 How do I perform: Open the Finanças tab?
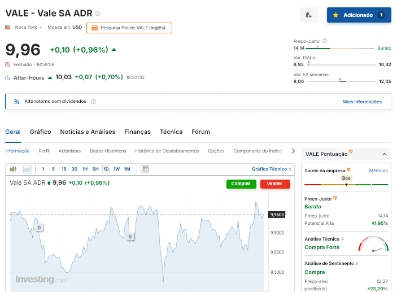click(x=137, y=132)
